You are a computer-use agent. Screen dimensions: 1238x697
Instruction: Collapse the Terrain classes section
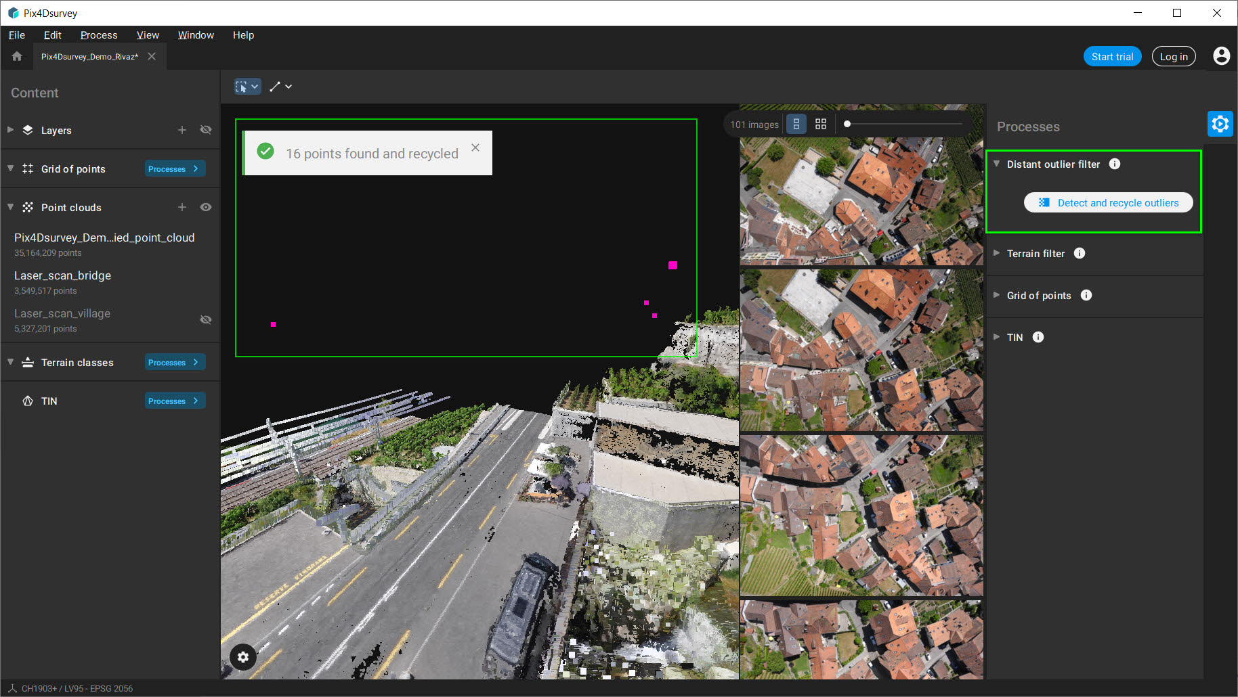[x=10, y=361]
